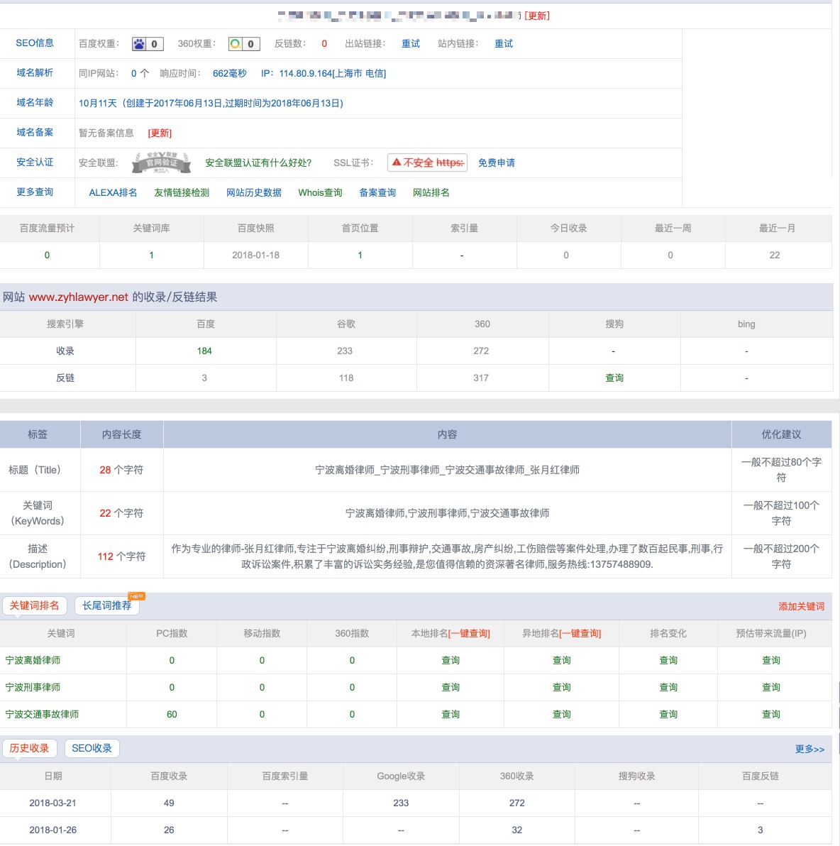Image resolution: width=840 pixels, height=846 pixels.
Task: Click 更多>> in the history section
Action: [x=809, y=749]
